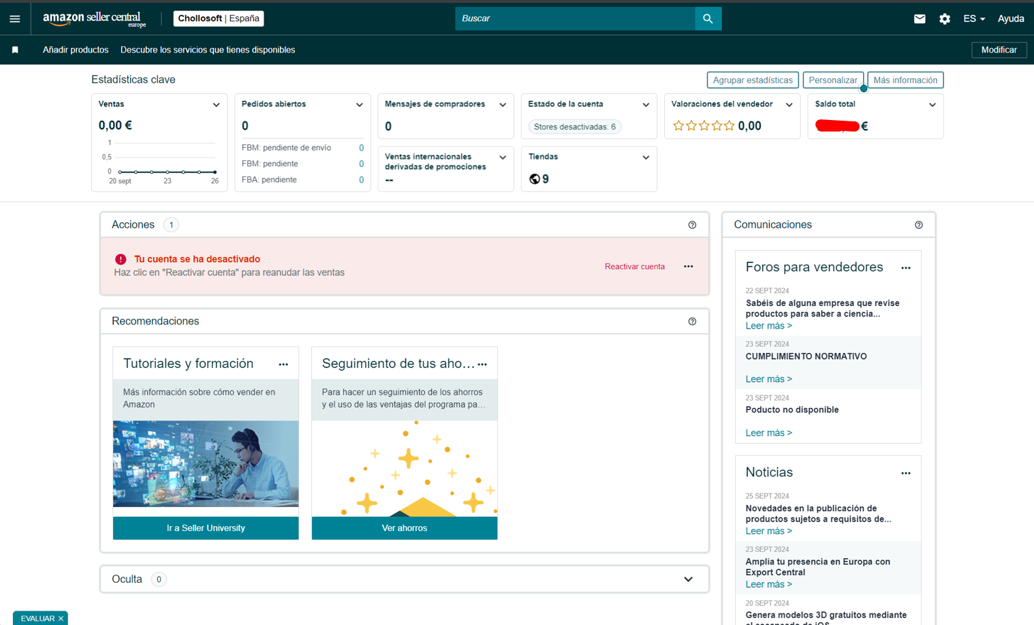The image size is (1034, 625).
Task: Click the FBM: pendiente de envío count
Action: click(x=361, y=148)
